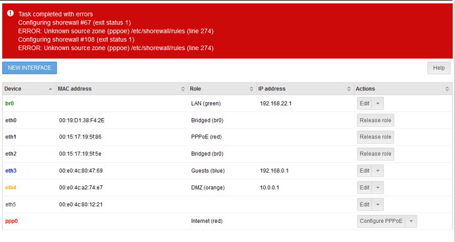Click the error alert exclamation icon
The height and width of the screenshot is (242, 455).
click(x=11, y=13)
